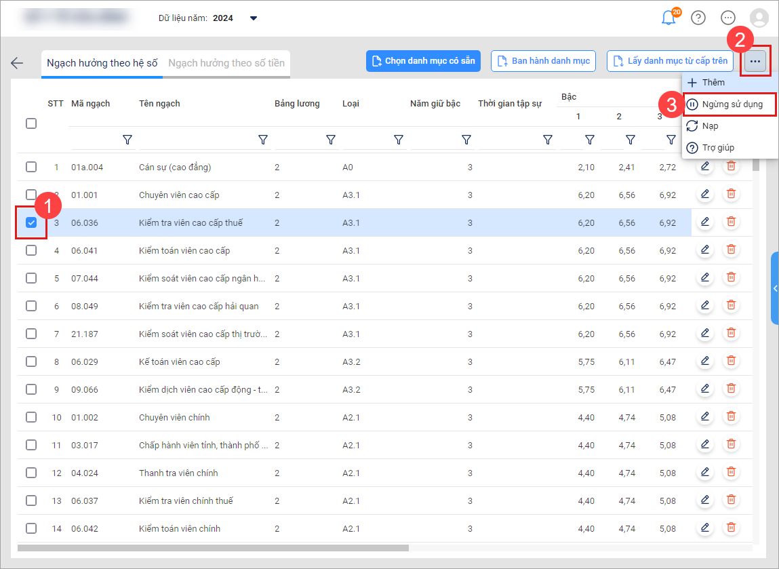Click the filter icon for Bậc 2 column
Viewport: 779px width, 569px height.
point(631,140)
